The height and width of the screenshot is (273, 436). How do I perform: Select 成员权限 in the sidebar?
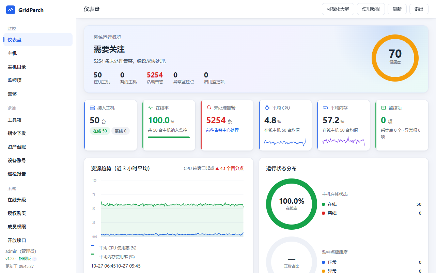tap(38, 227)
